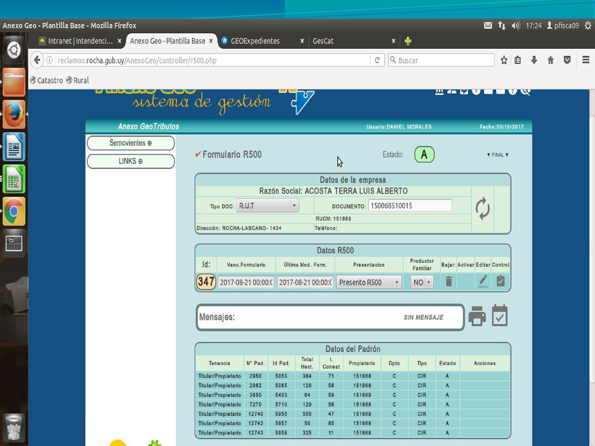Open the pfisca09 user menu
The height and width of the screenshot is (446, 595).
(x=562, y=26)
